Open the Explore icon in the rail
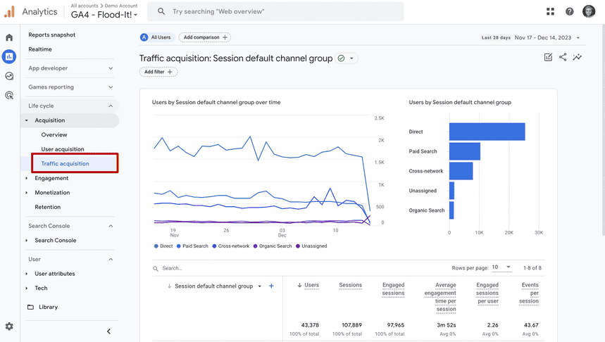 click(9, 76)
